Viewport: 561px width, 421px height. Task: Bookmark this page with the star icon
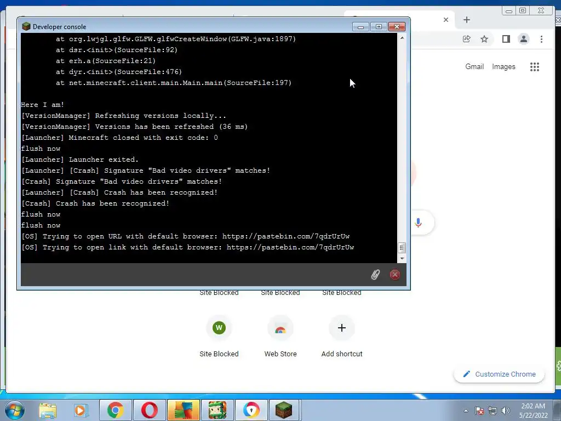pyautogui.click(x=484, y=39)
